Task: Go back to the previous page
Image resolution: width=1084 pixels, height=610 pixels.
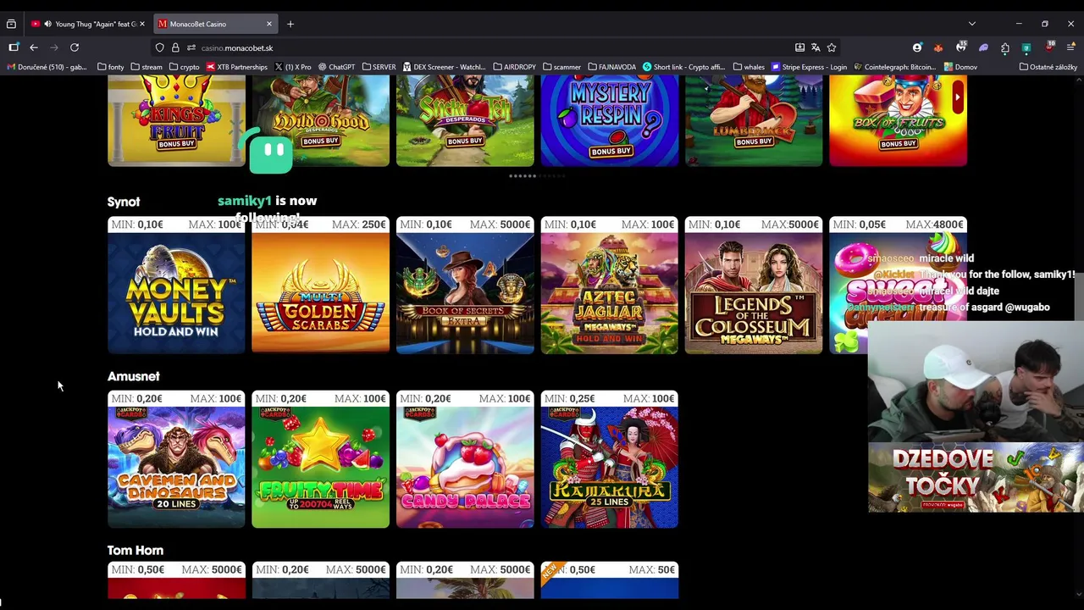Action: click(x=34, y=47)
